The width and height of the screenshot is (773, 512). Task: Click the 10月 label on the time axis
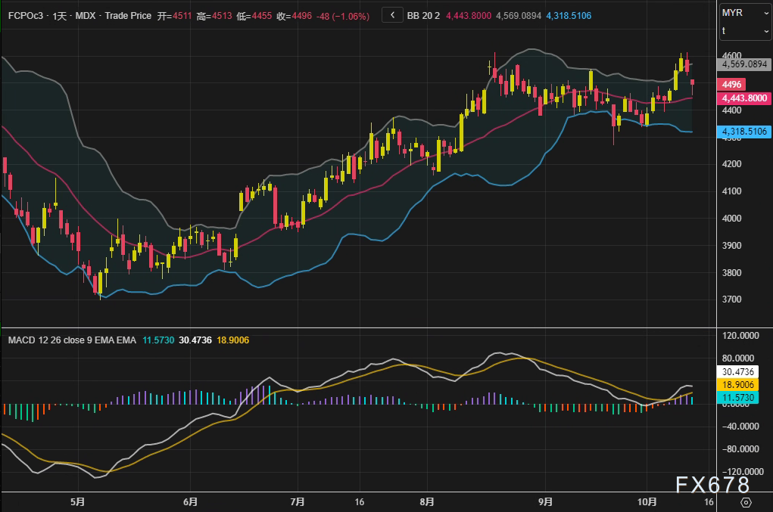tap(646, 501)
